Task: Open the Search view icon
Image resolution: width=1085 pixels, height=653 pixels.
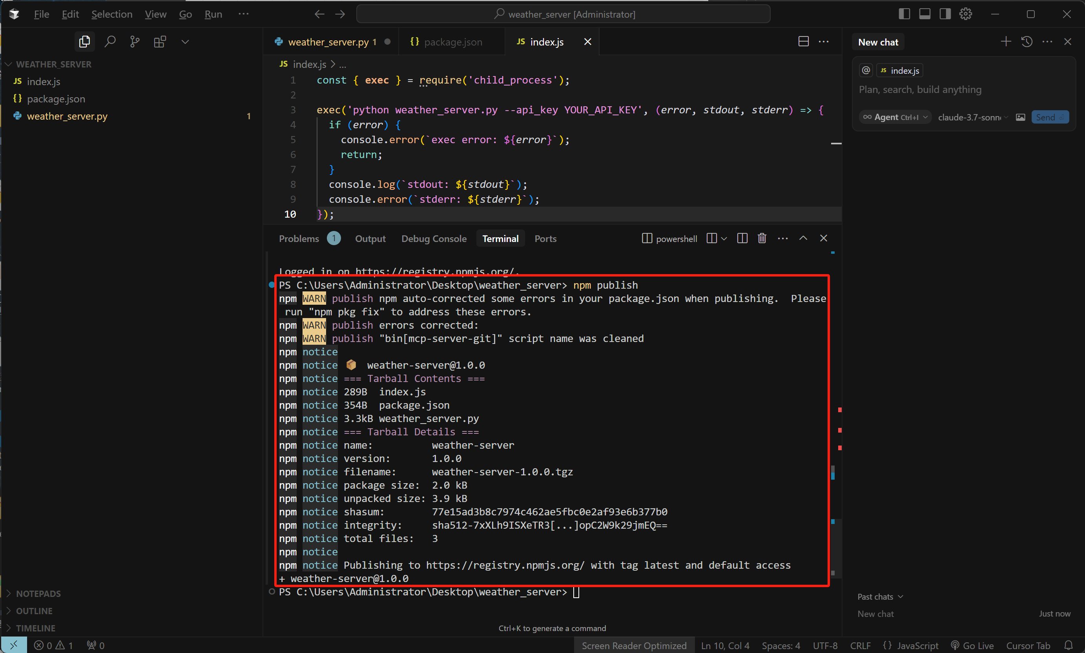Action: point(109,42)
